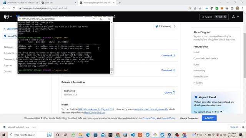Click the browser address bar URL
Image resolution: width=246 pixels, height=138 pixels.
45,8
